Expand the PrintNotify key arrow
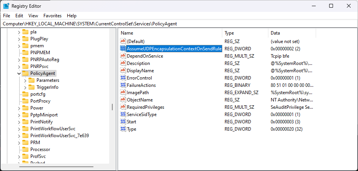This screenshot has width=358, height=171. pos(19,122)
